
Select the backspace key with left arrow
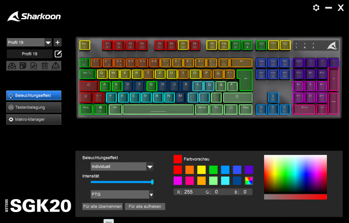(x=241, y=63)
